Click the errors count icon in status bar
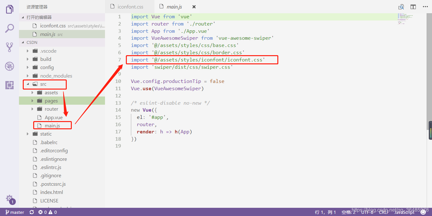This screenshot has height=216, width=432. 42,212
